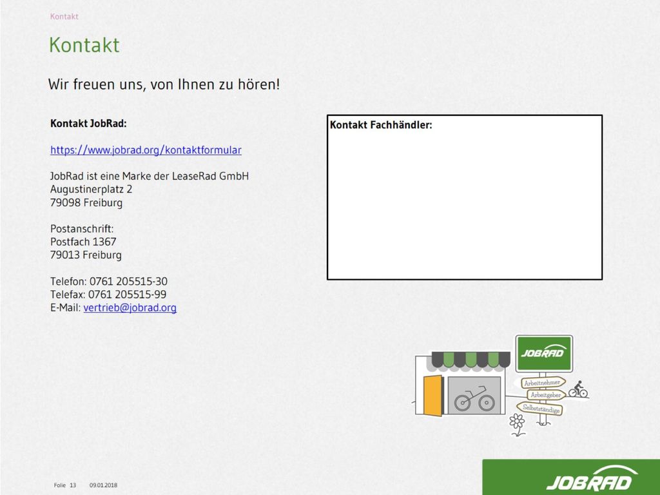Image resolution: width=660 pixels, height=495 pixels.
Task: Select 'Postfach 1367'
Action: click(83, 242)
